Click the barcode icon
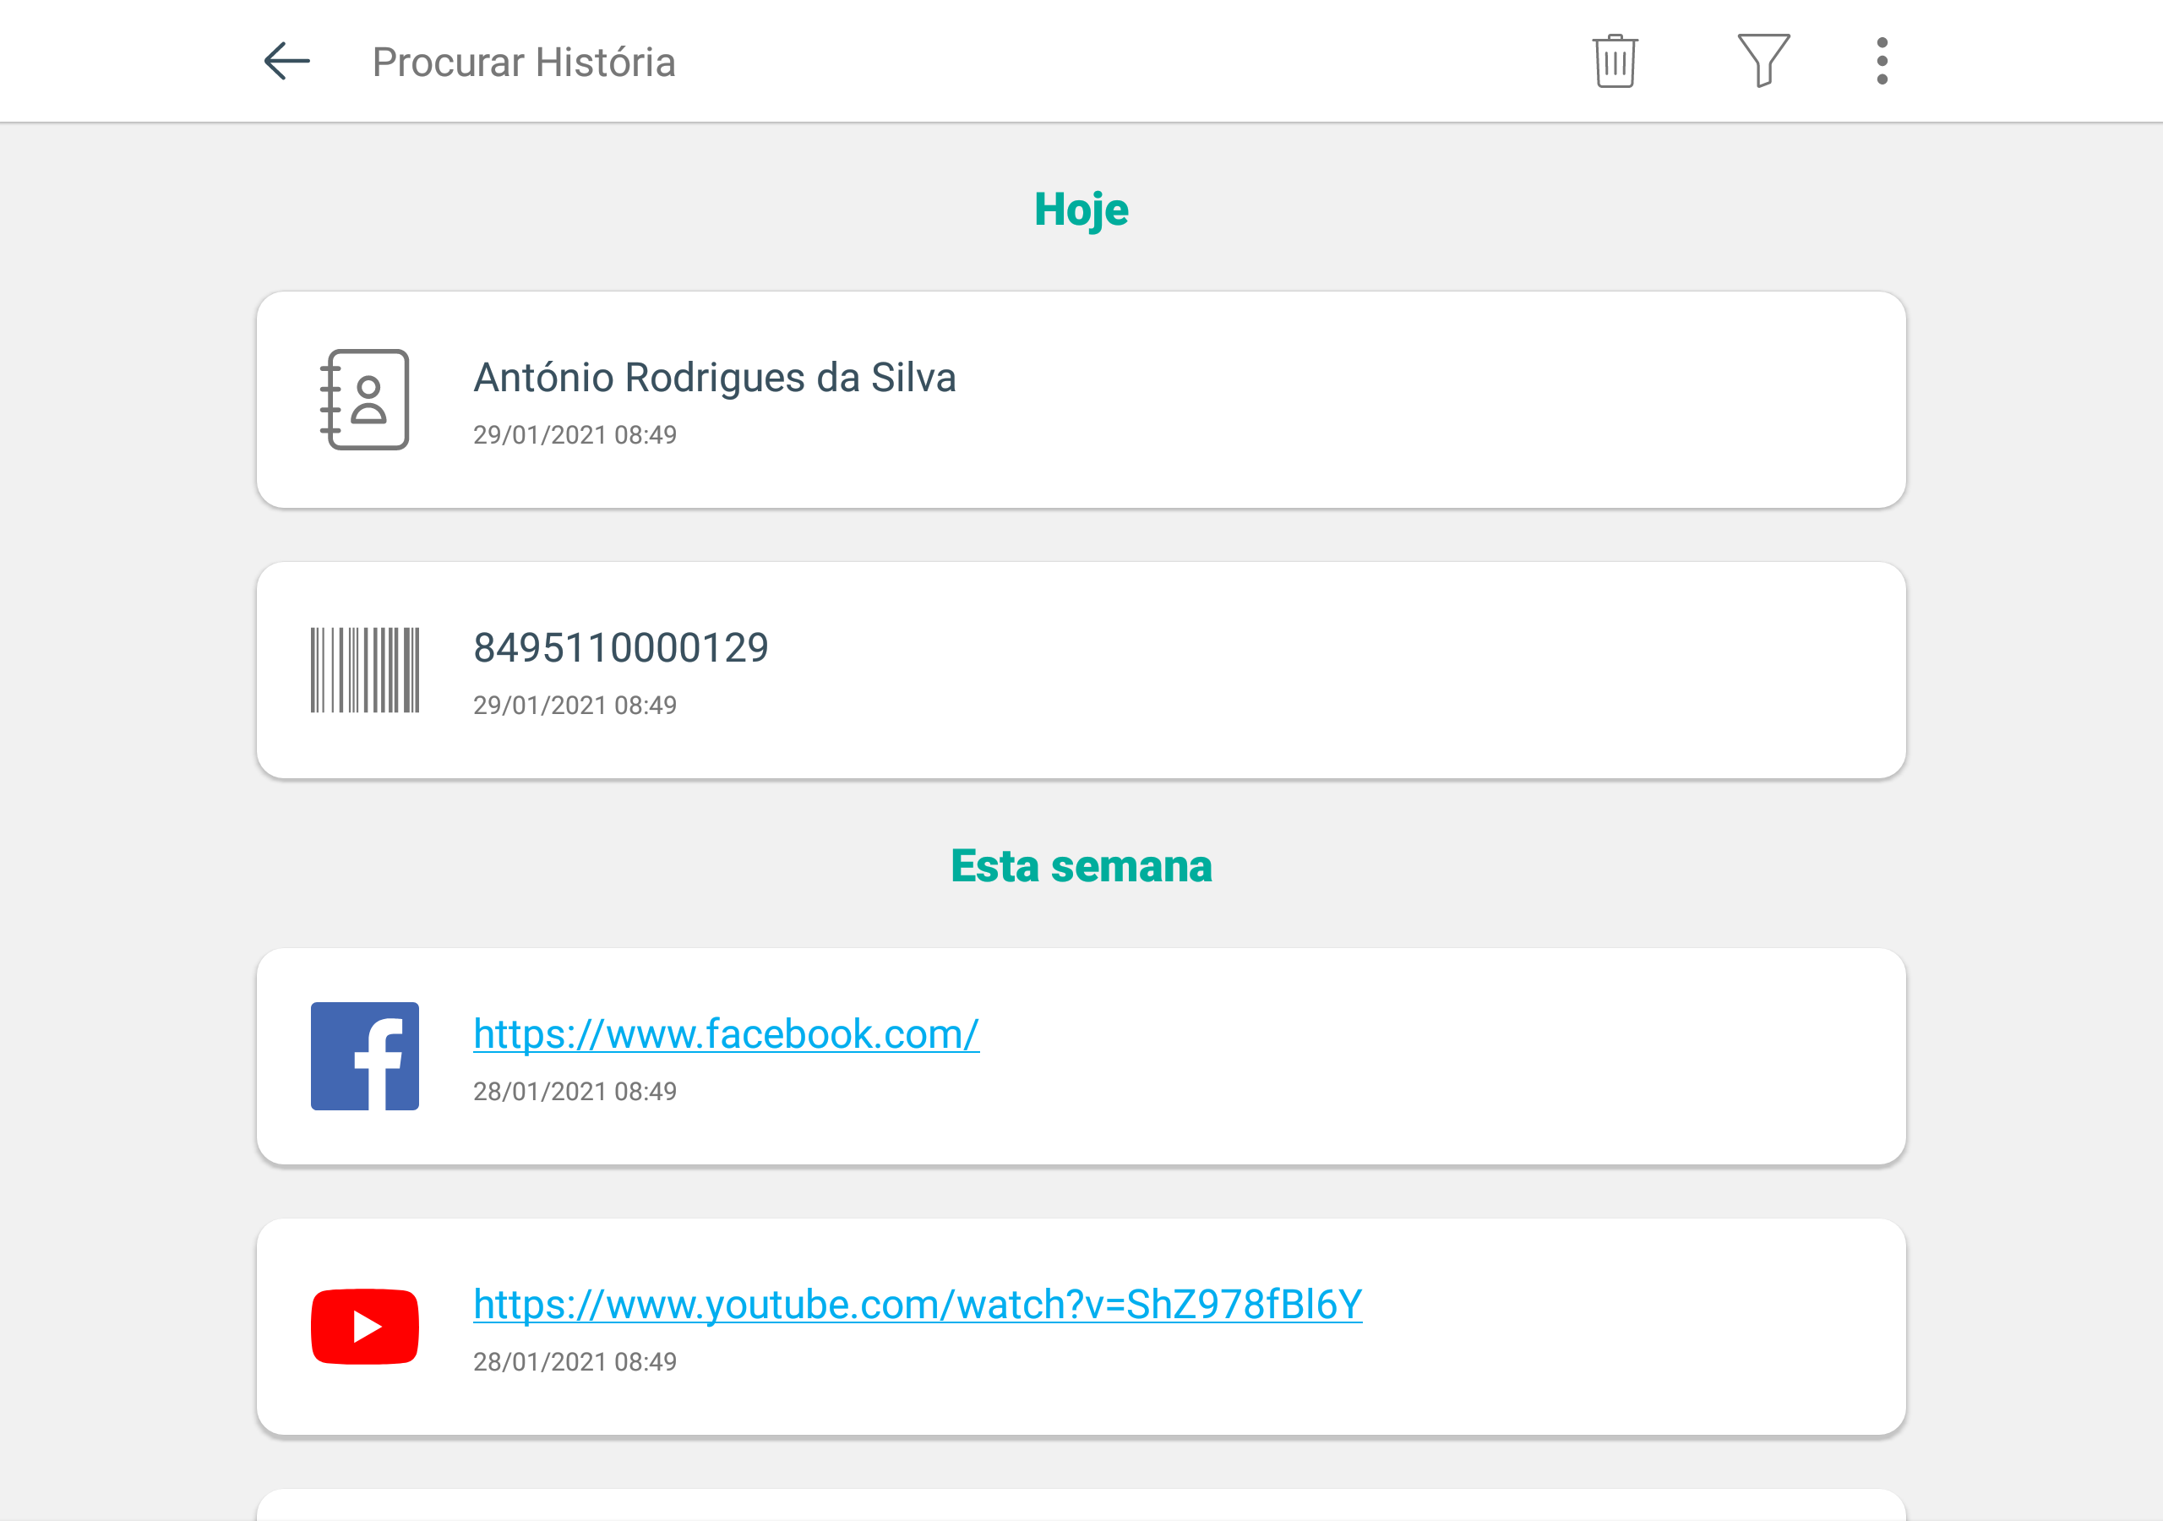Viewport: 2163px width, 1521px height. point(364,670)
